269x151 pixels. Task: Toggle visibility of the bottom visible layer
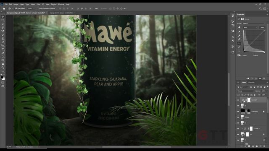[238, 140]
